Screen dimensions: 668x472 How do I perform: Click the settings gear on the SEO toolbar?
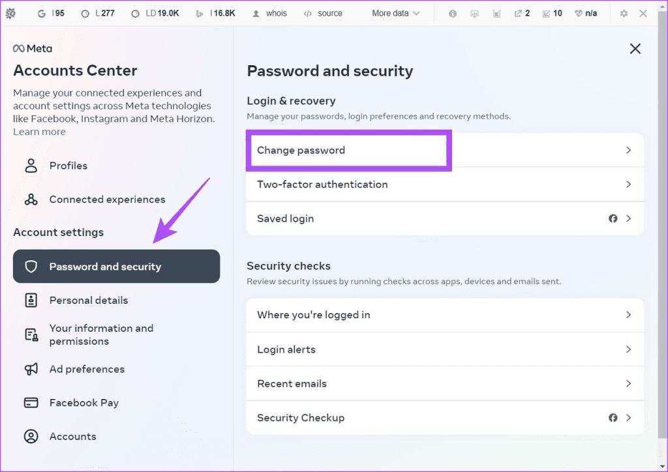[623, 12]
